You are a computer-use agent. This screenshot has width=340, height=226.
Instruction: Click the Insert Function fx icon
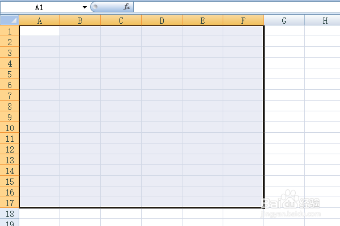[127, 7]
